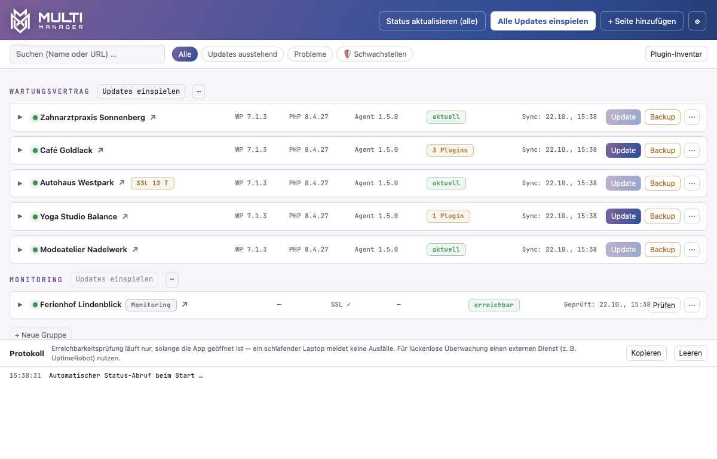The height and width of the screenshot is (459, 717).
Task: Click the erreichbar status badge
Action: tap(494, 305)
